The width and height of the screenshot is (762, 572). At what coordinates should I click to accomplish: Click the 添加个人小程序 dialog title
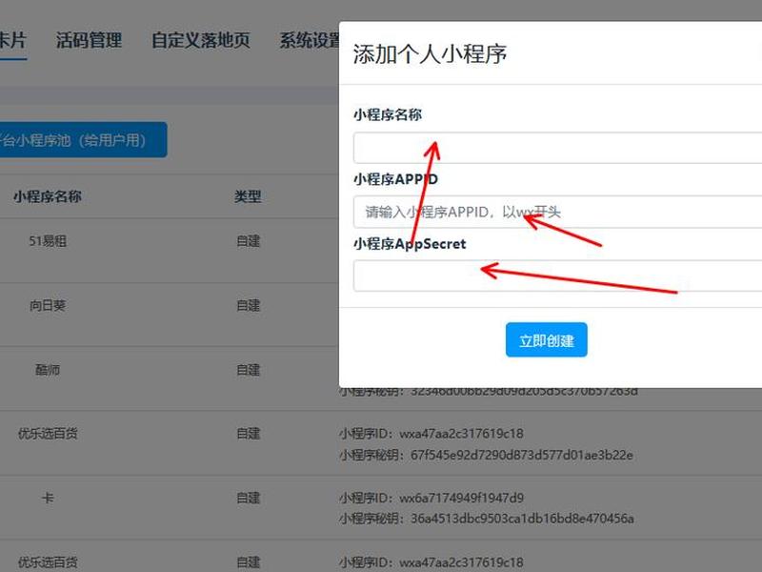(x=430, y=53)
